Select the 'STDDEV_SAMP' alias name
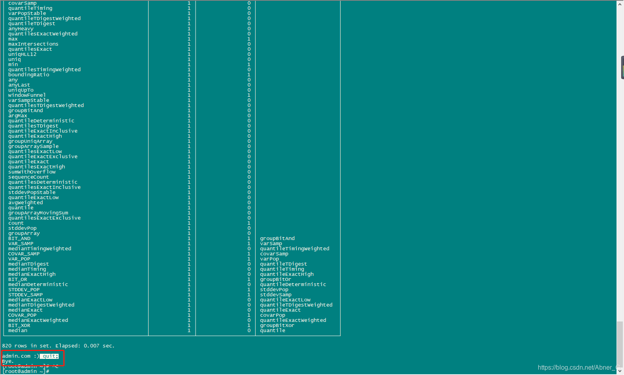This screenshot has width=624, height=375. tap(26, 295)
